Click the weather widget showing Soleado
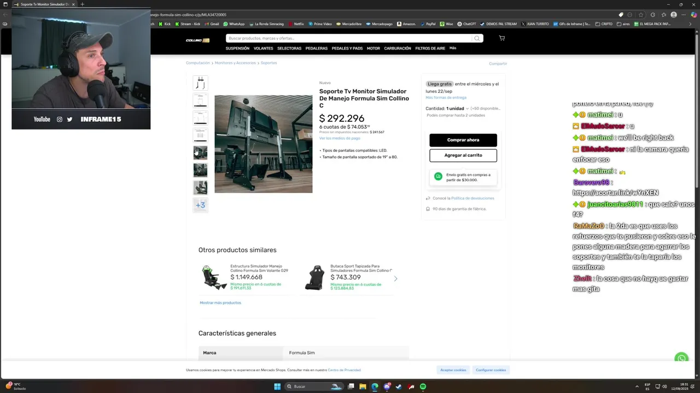 click(15, 386)
